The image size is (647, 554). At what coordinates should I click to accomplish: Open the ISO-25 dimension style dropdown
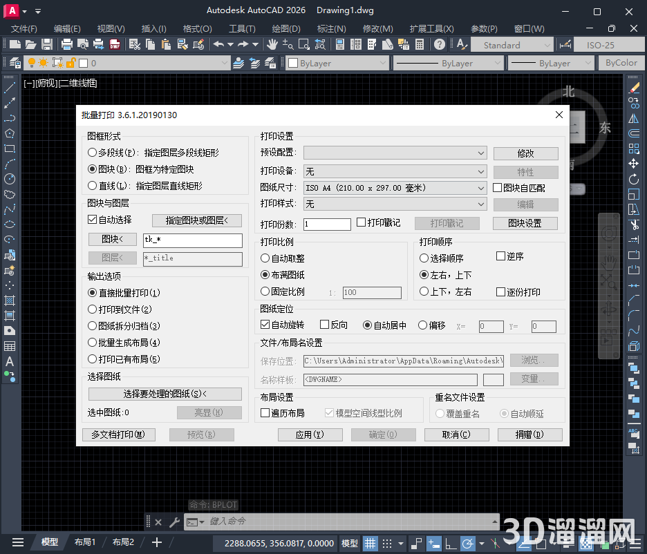click(x=609, y=45)
